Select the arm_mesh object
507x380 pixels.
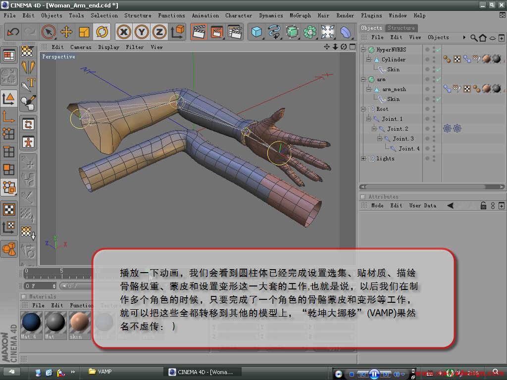tap(394, 89)
